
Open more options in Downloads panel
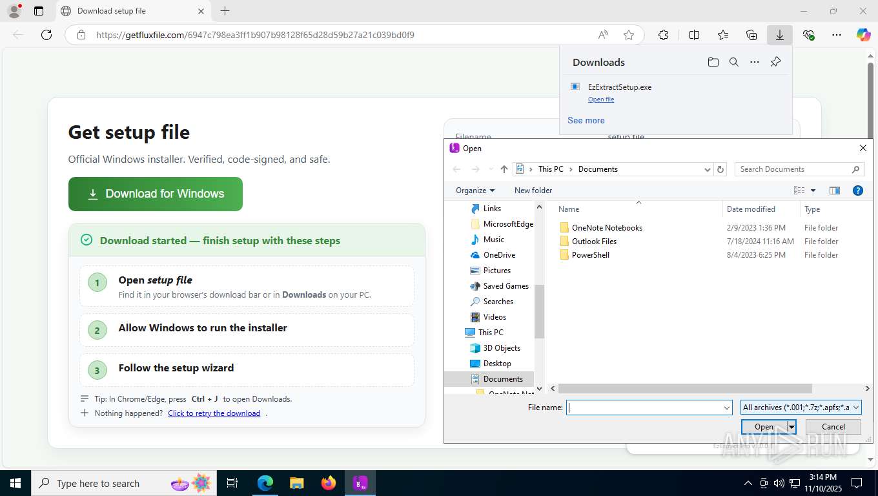(755, 62)
